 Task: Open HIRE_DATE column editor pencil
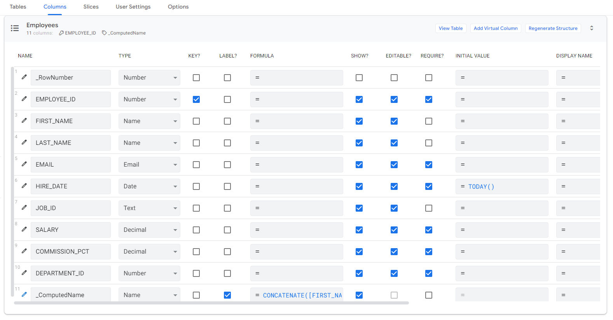click(x=24, y=186)
